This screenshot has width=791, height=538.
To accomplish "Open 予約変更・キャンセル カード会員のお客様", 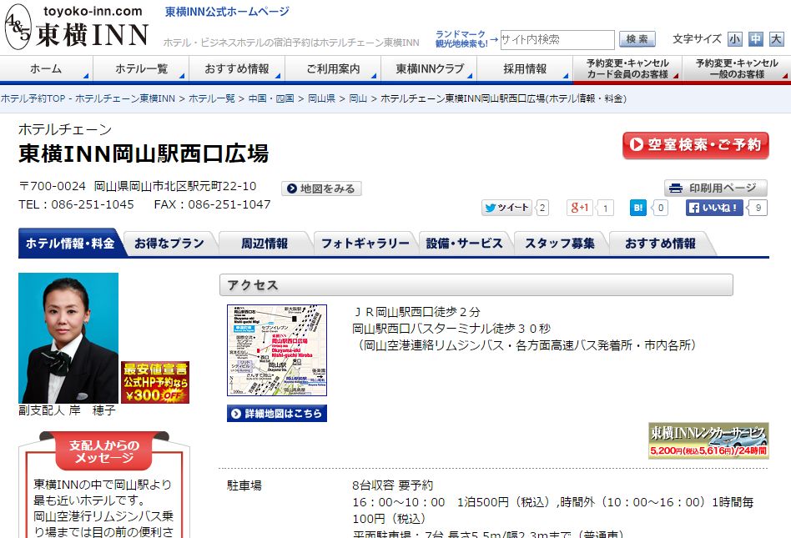I will coord(627,68).
